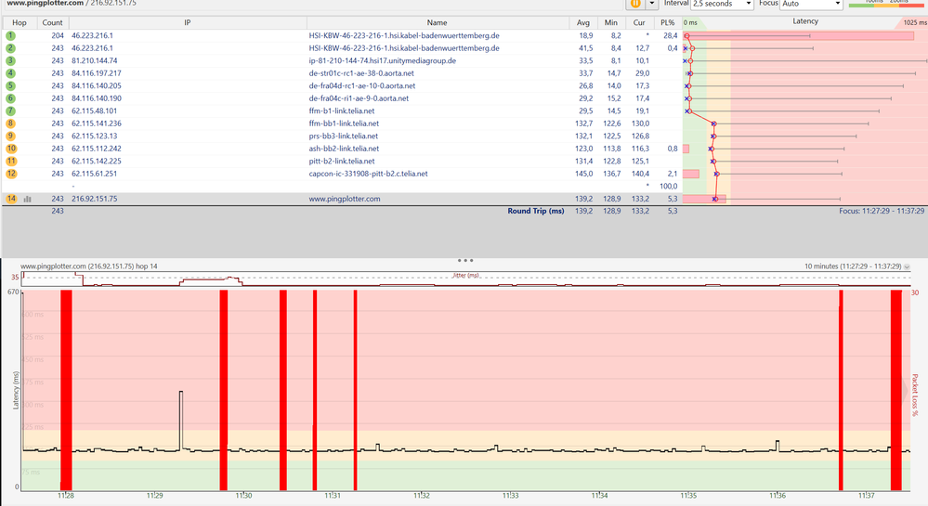
Task: Click the packet loss bar near 11:28
Action: 66,389
